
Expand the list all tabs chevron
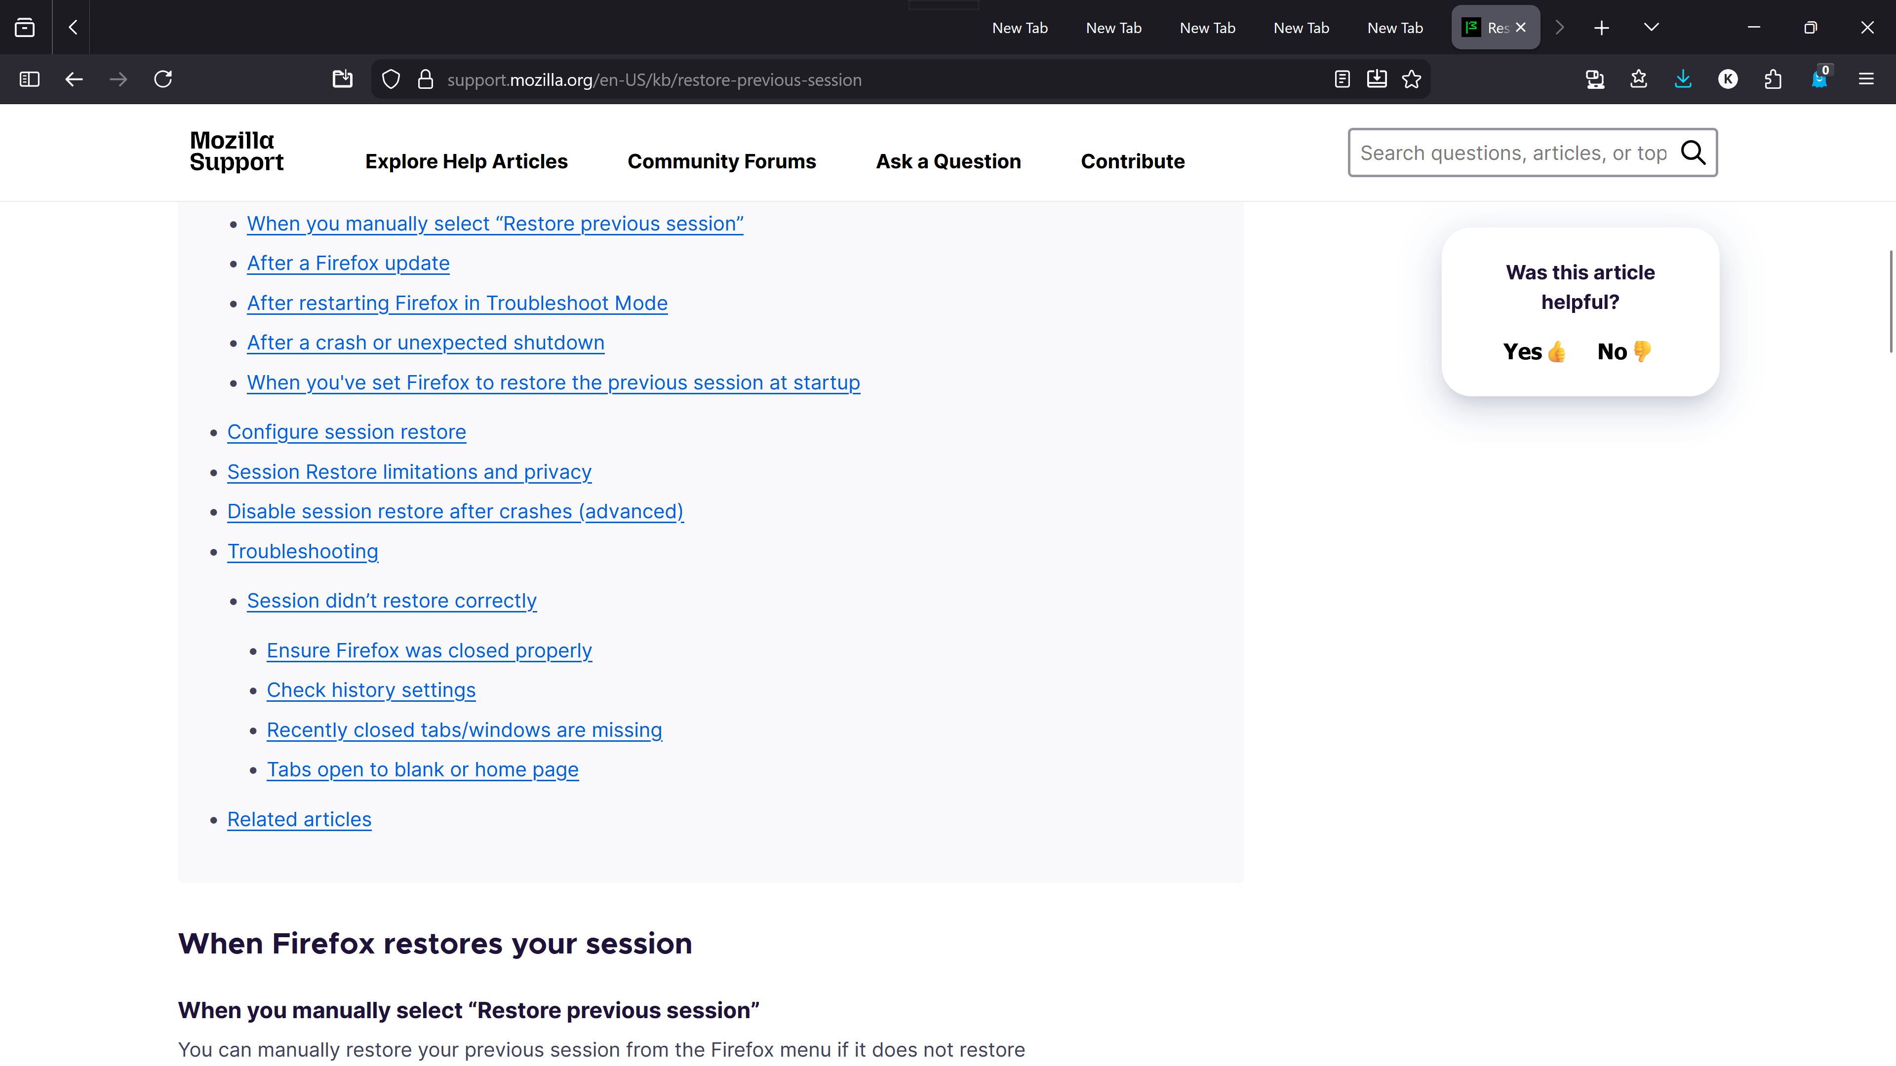1651,27
